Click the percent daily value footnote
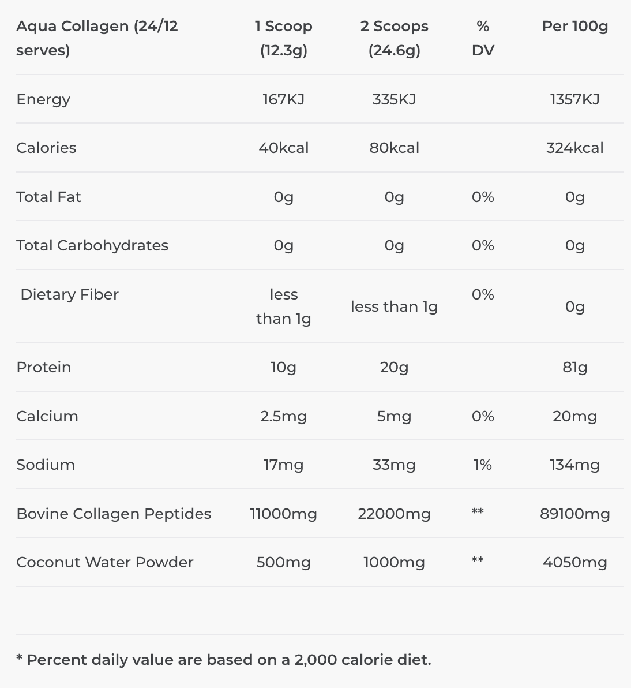 (x=224, y=660)
